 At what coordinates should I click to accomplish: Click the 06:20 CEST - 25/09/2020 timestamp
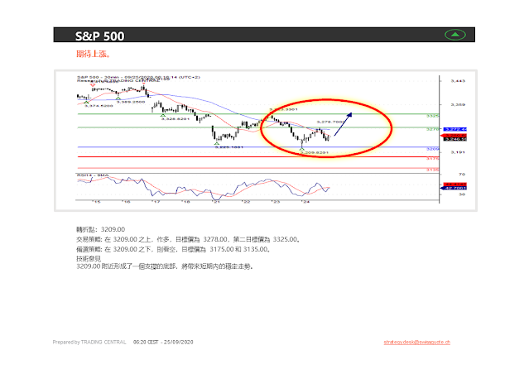pos(163,342)
